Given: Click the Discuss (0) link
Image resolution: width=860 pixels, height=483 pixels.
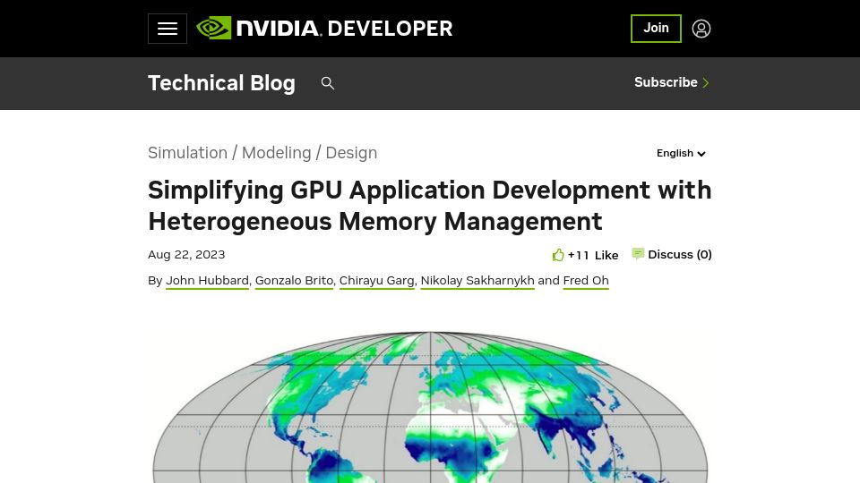Looking at the screenshot, I should (x=680, y=255).
